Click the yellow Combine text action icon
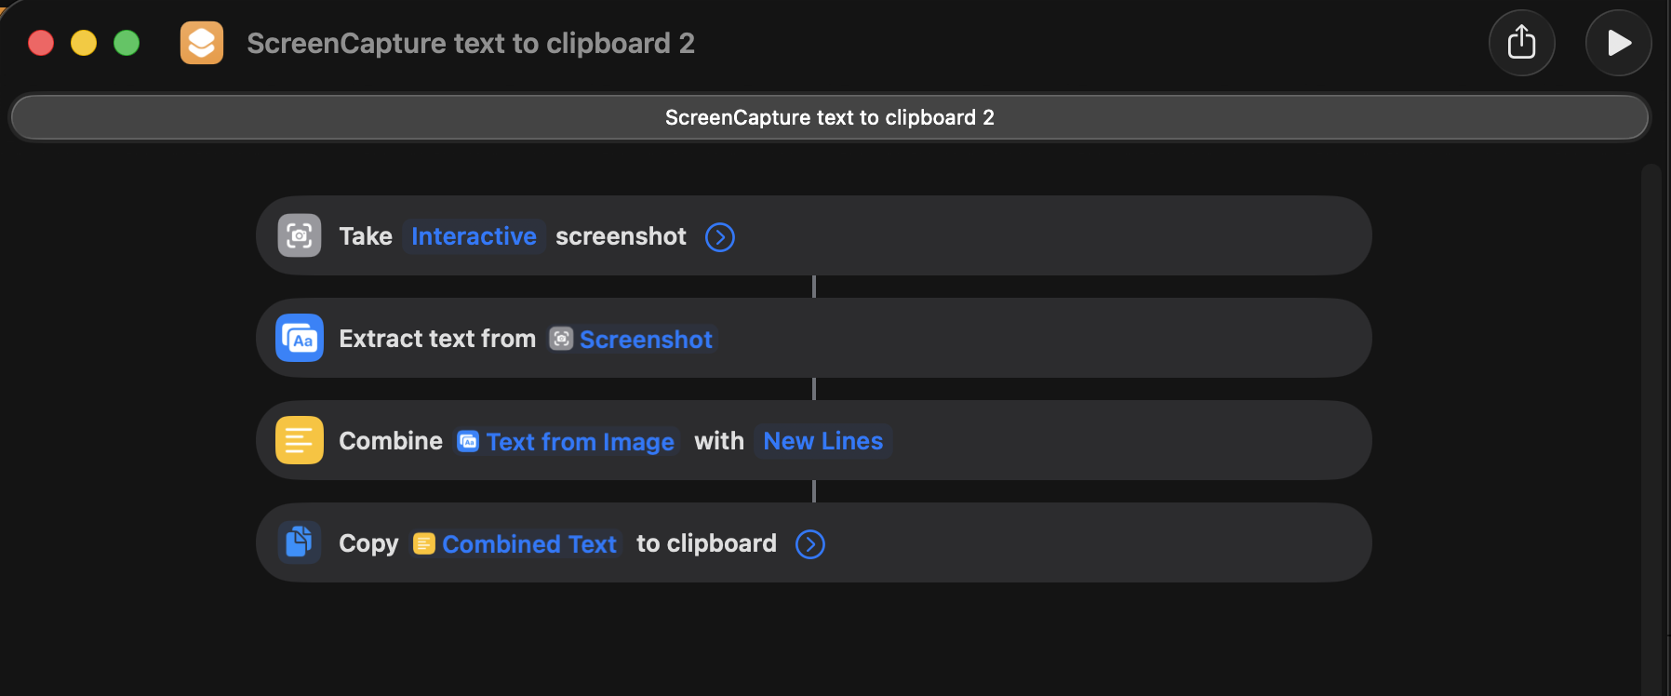 300,440
